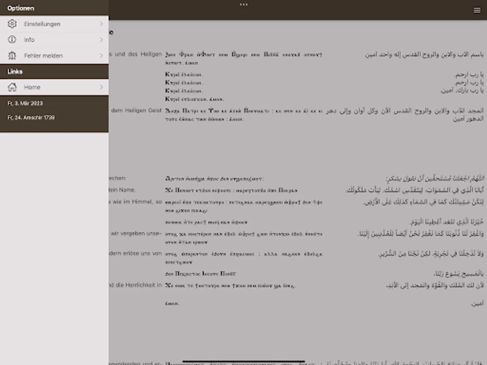Click the Links section header
Viewport: 487px width, 365px height.
[x=54, y=72]
